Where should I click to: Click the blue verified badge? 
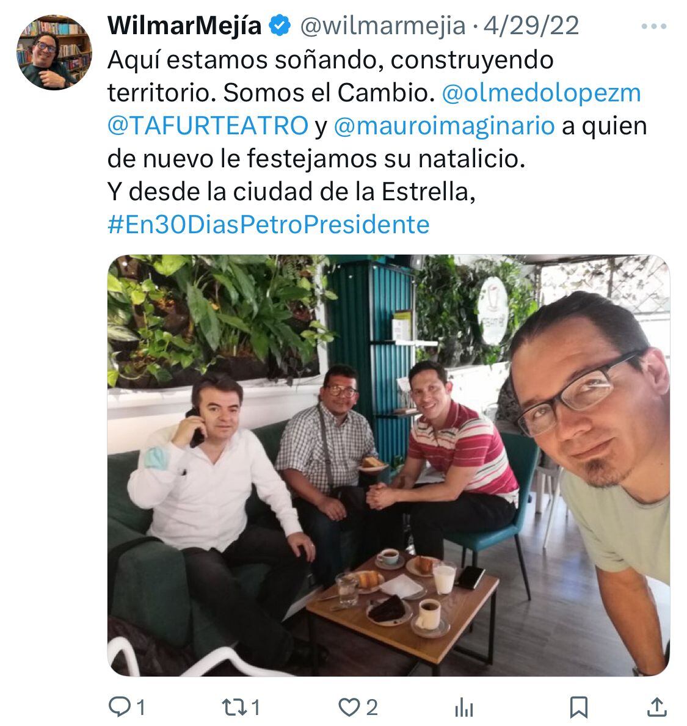point(280,25)
